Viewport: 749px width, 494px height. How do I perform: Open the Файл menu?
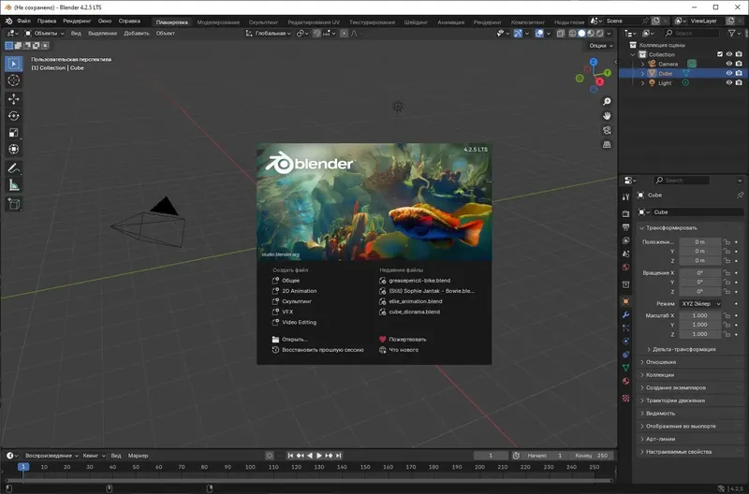pyautogui.click(x=23, y=21)
